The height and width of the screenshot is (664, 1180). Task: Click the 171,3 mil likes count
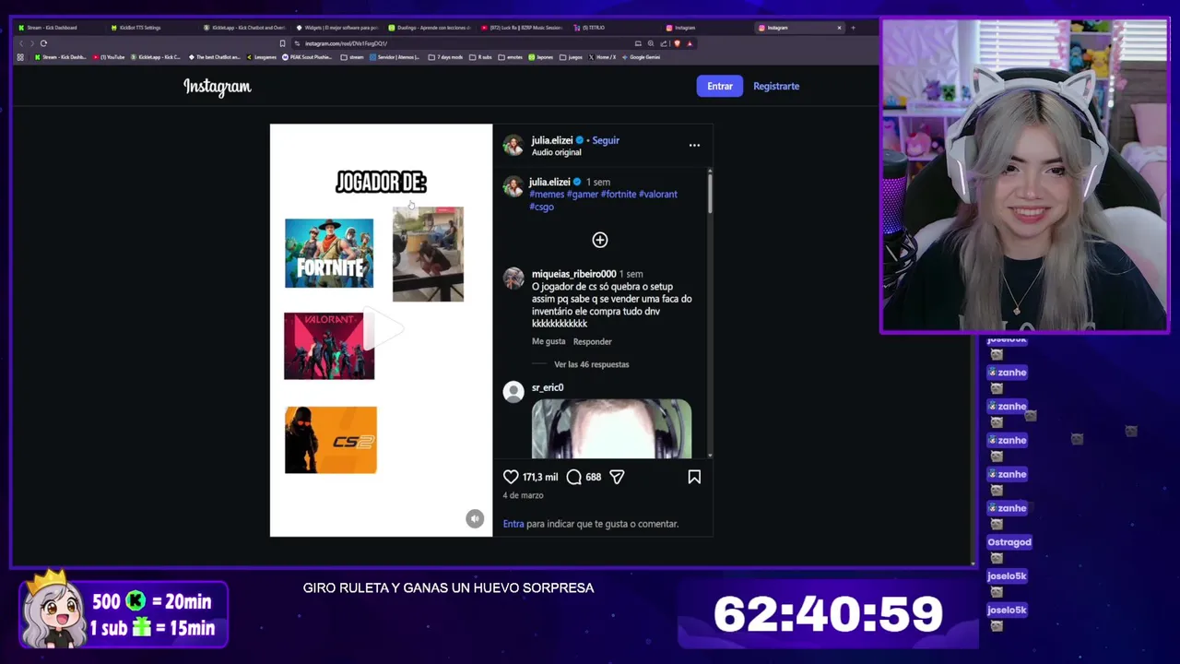coord(540,477)
